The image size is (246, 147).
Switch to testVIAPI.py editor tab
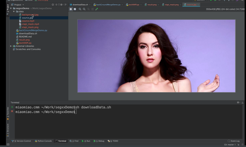click(134, 5)
